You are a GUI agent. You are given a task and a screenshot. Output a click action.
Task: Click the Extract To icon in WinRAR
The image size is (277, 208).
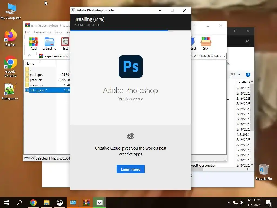[49, 44]
